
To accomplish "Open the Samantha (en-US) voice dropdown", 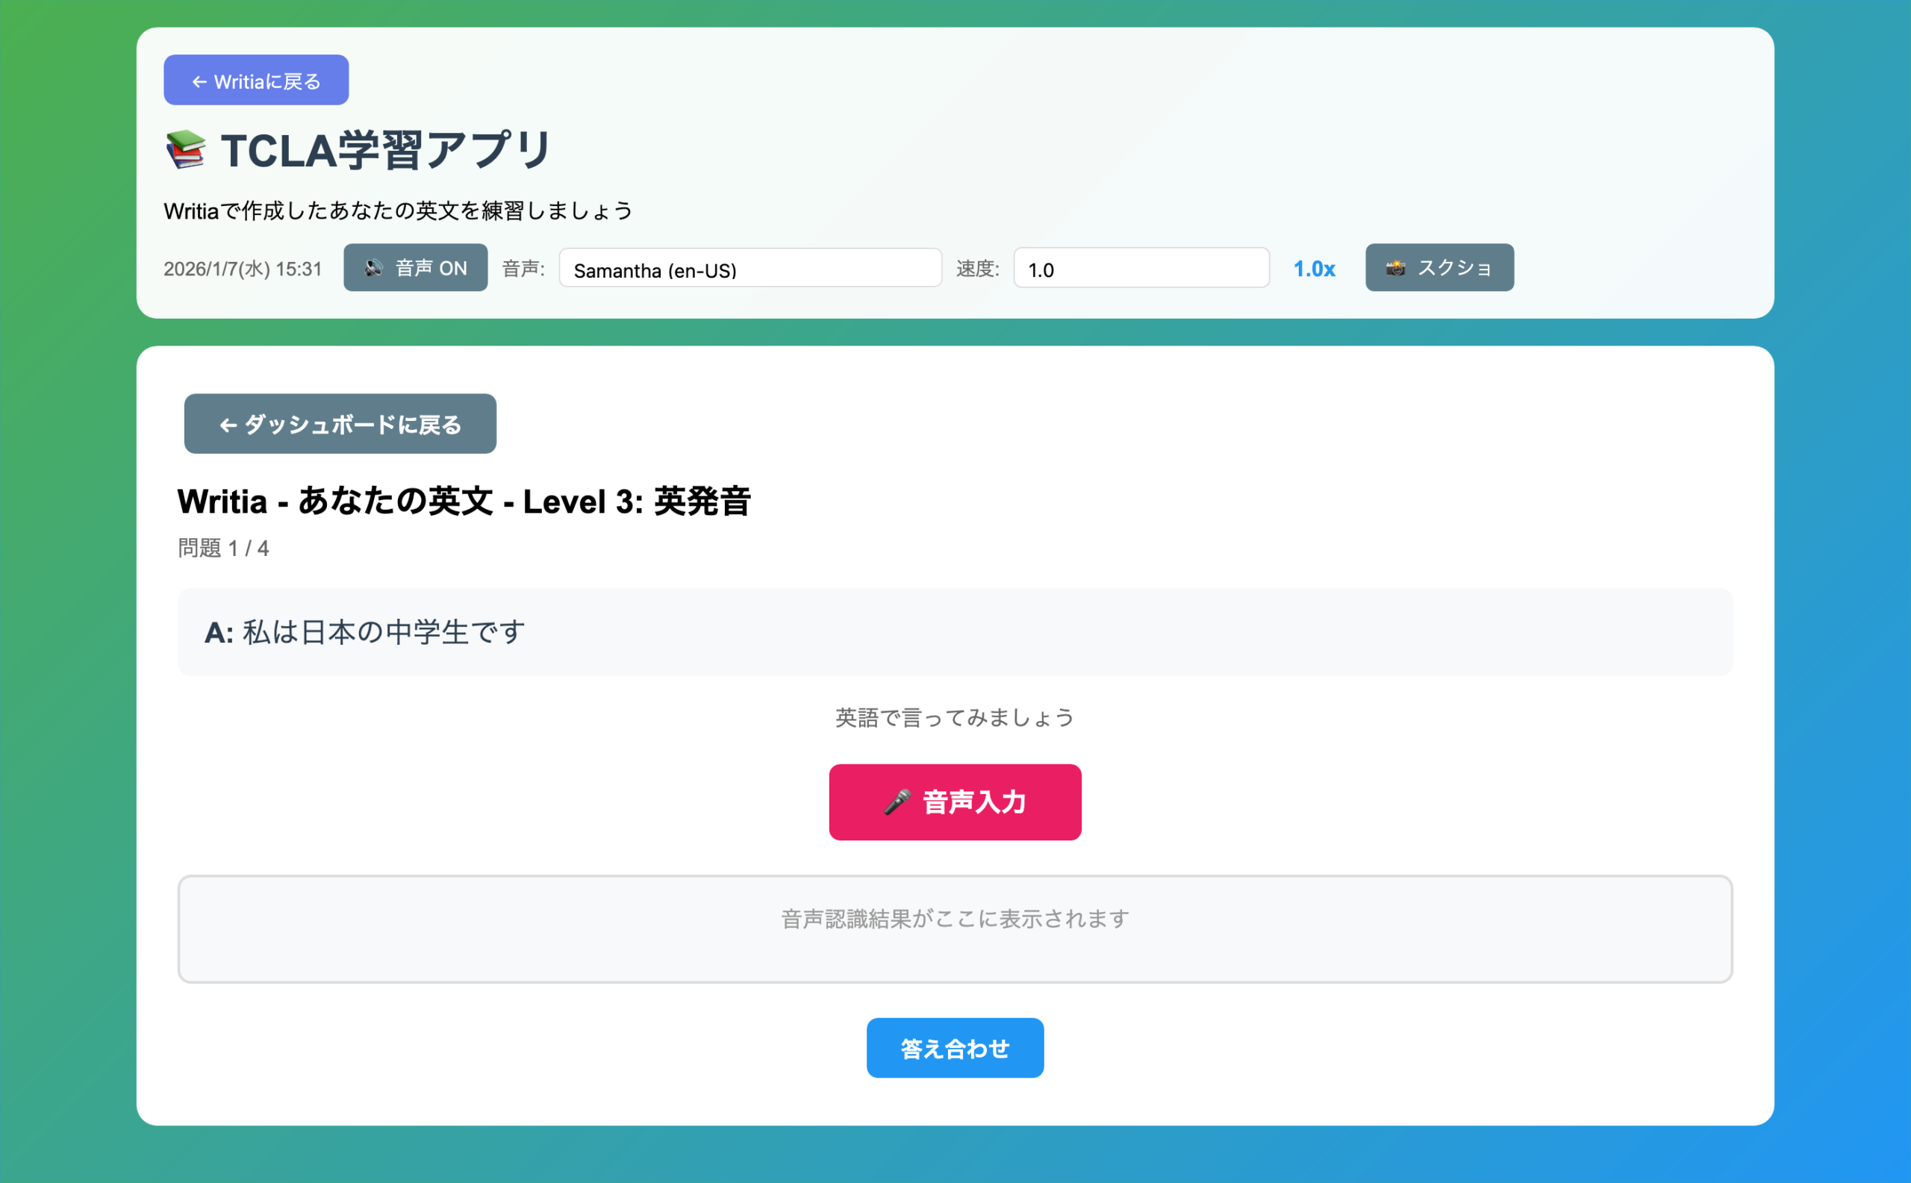I will 749,269.
